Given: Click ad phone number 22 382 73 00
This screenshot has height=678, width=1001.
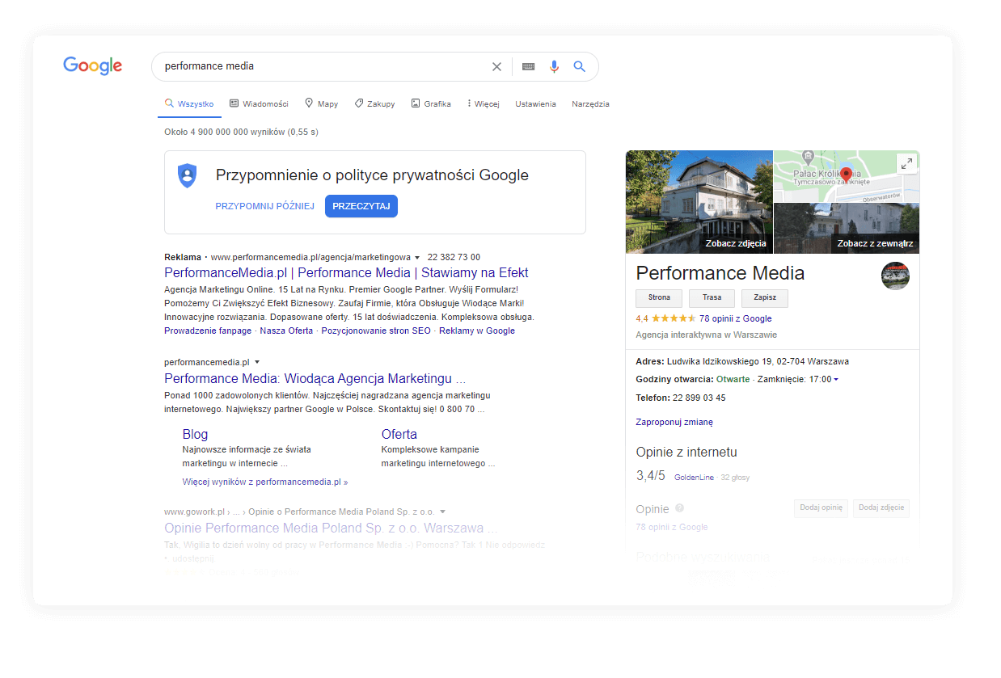Looking at the screenshot, I should click(x=454, y=258).
